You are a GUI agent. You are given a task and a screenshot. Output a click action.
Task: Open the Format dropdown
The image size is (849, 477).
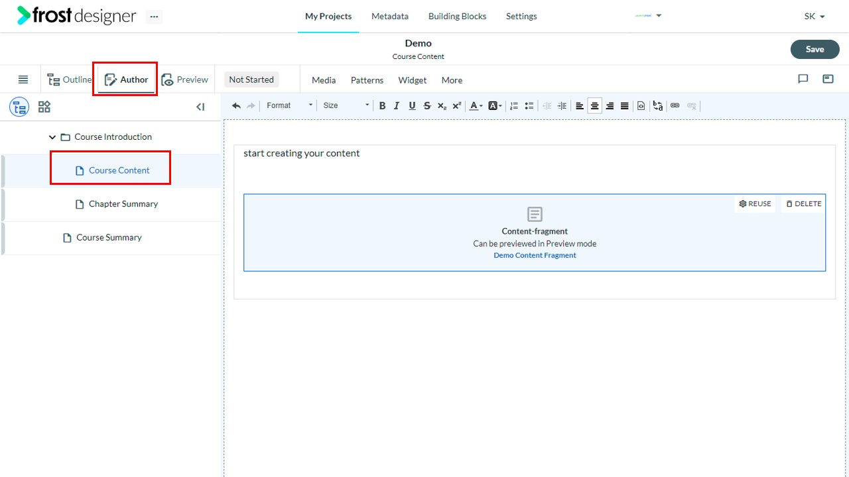(x=289, y=105)
